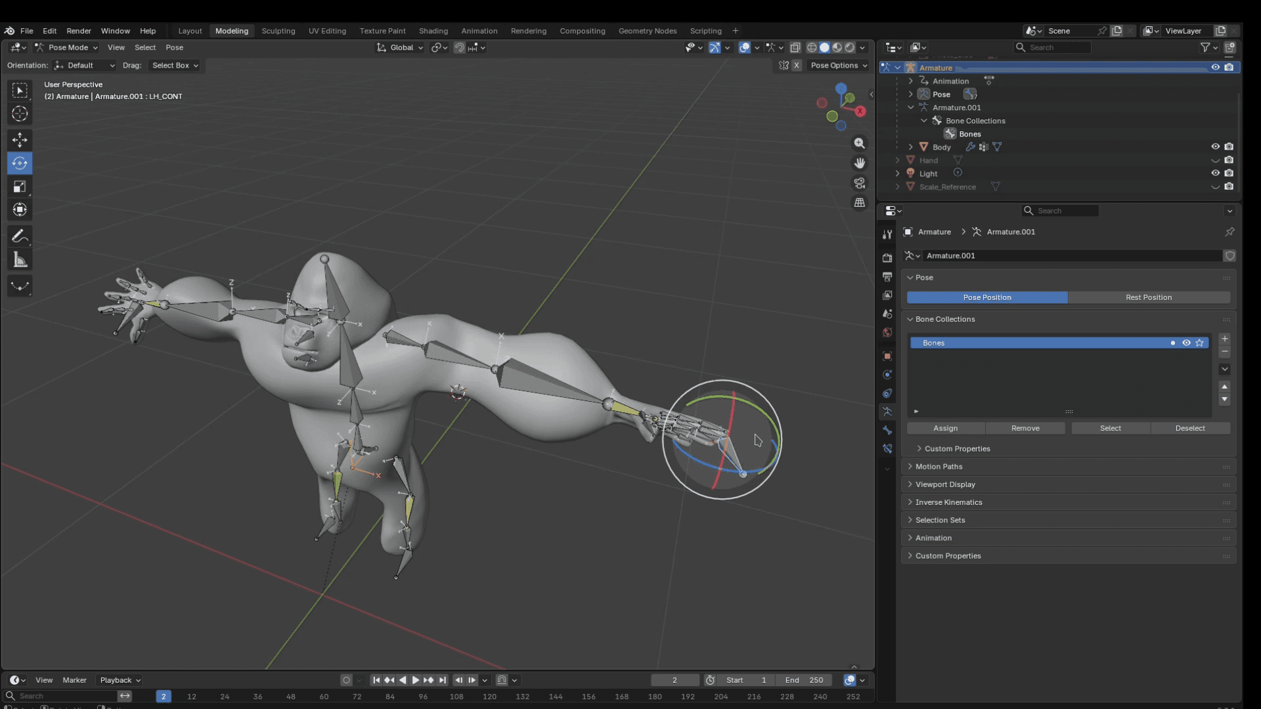This screenshot has height=709, width=1261.
Task: Open Bone Constraints properties tab
Action: [887, 449]
